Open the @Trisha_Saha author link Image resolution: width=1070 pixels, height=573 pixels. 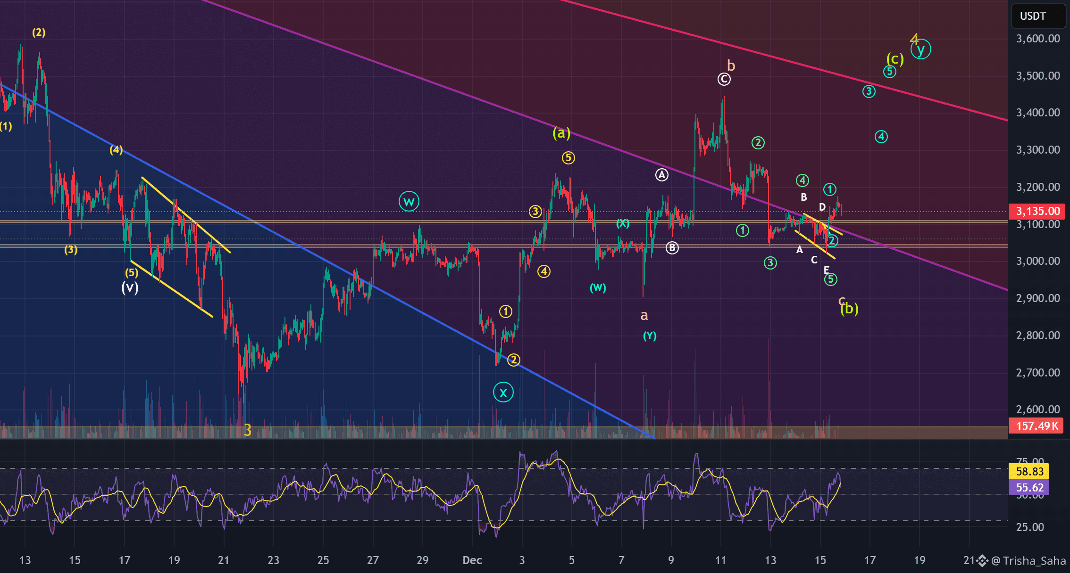pos(1028,561)
